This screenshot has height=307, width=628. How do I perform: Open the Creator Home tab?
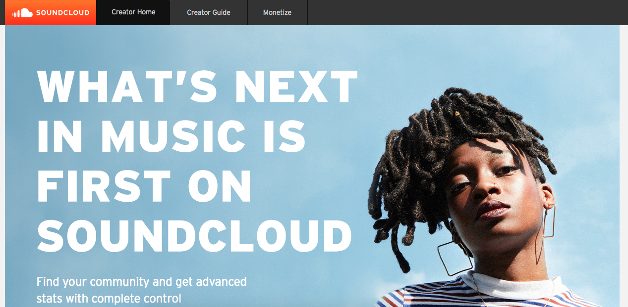[133, 12]
